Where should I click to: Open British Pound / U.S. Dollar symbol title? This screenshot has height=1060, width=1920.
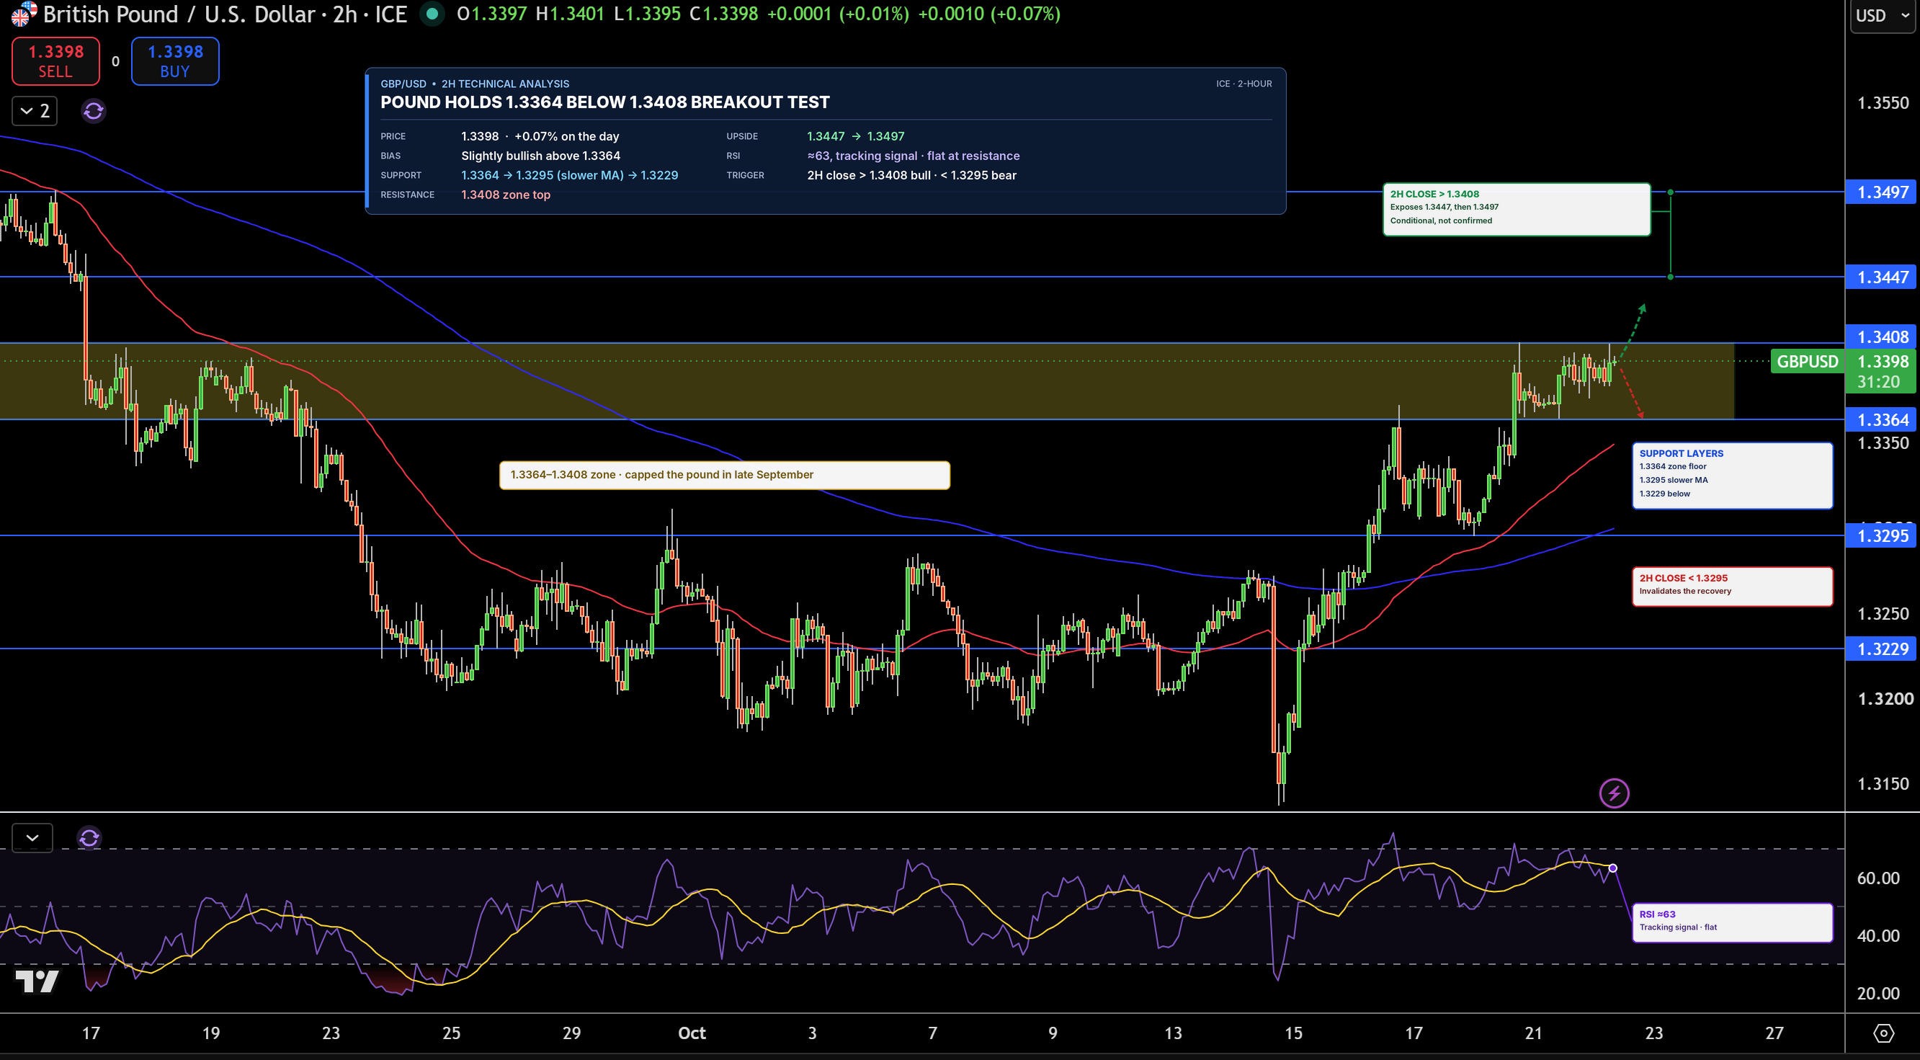(225, 14)
